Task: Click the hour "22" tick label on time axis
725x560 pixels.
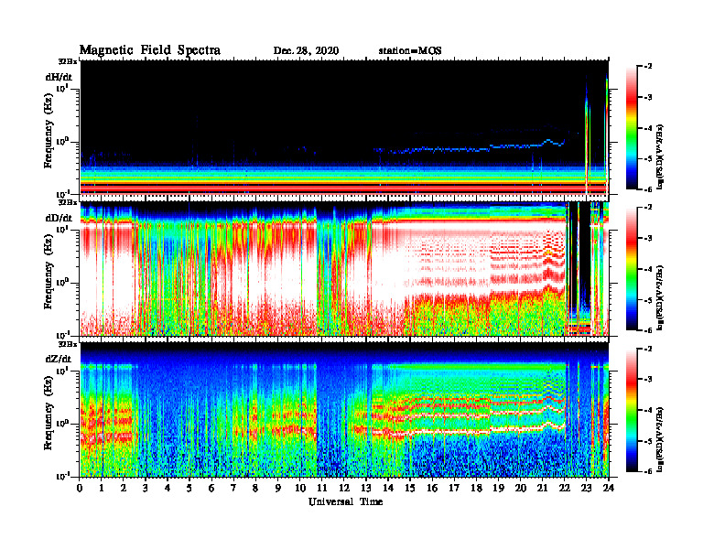Action: tap(564, 489)
